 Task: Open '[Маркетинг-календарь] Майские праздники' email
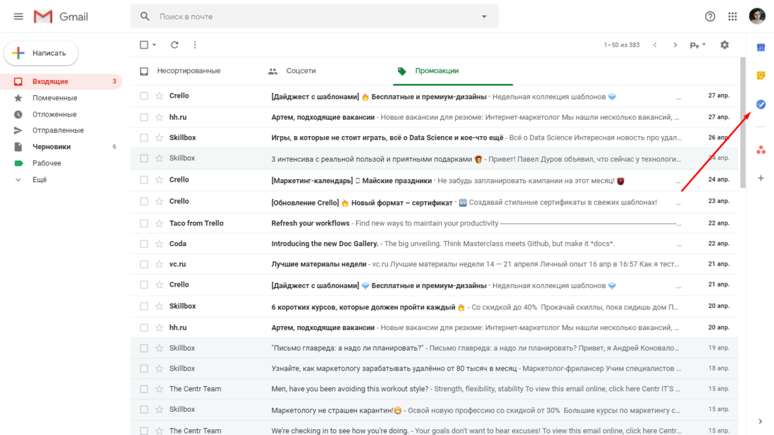pos(434,180)
